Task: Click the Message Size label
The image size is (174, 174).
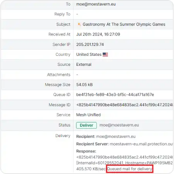Action: (x=57, y=85)
